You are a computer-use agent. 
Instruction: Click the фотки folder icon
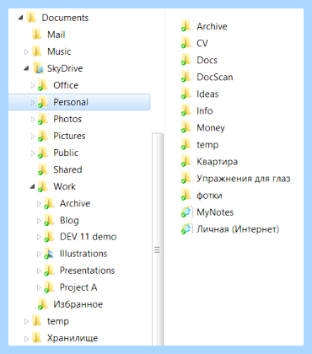186,195
